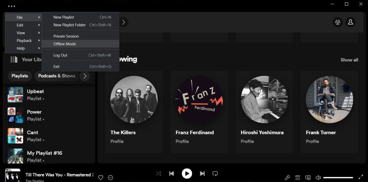Like the song with heart icon
Viewport: 368px width, 182px height.
point(101,177)
